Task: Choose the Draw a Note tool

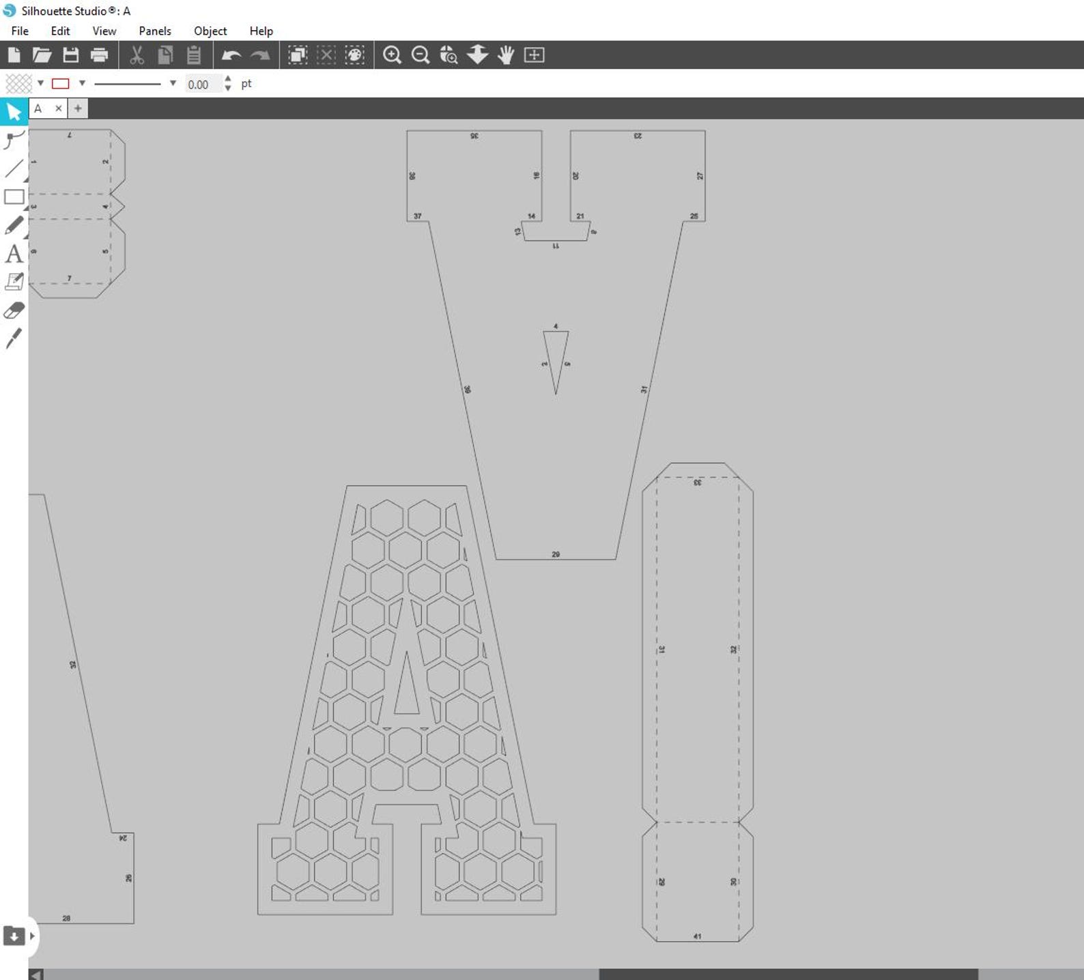Action: pyautogui.click(x=14, y=282)
